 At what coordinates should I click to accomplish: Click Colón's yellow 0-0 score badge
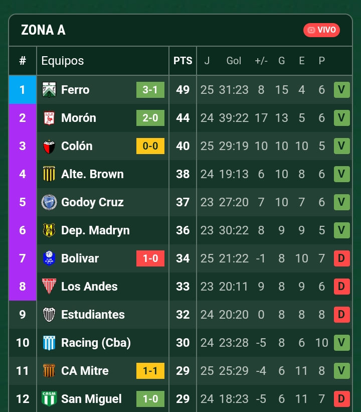[x=150, y=146]
